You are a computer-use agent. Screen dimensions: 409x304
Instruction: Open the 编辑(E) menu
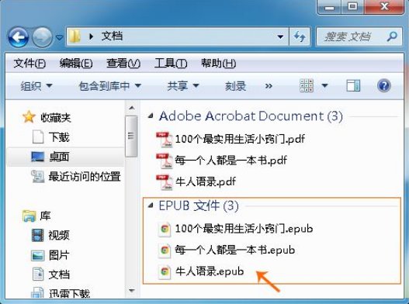[76, 63]
